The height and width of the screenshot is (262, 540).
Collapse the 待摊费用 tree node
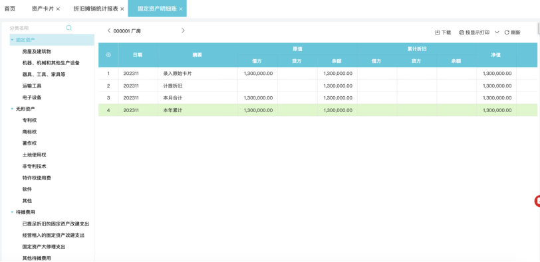(13, 212)
